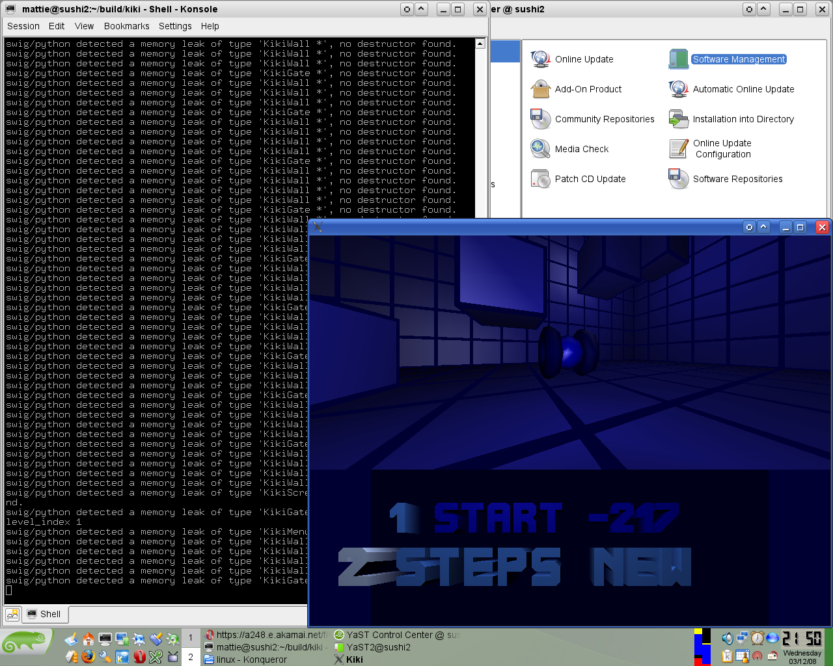Switch to the mattie@sushi2 Konsole taskbar entry
Viewport: 833px width, 666px height.
click(267, 647)
